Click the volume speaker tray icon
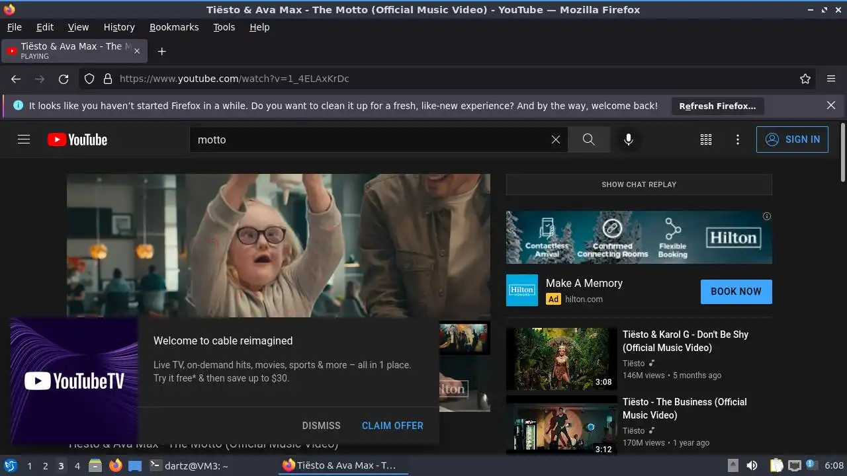This screenshot has height=476, width=847. pos(752,465)
